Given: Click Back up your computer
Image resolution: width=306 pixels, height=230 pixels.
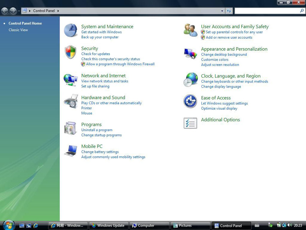Looking at the screenshot, I should 100,37.
